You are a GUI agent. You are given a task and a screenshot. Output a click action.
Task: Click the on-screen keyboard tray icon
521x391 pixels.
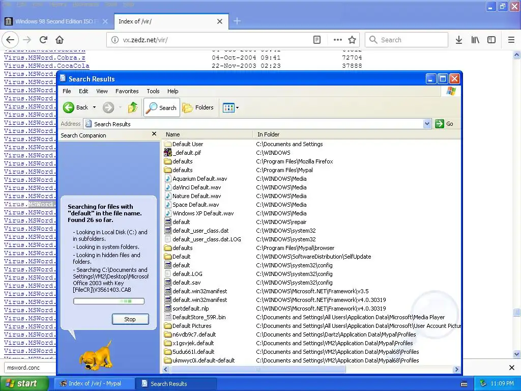pos(464,384)
